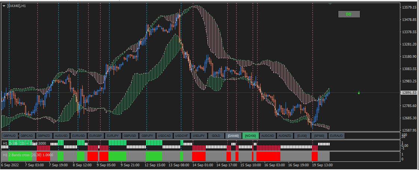Switch chart to GBPCAD symbol
Viewport: 419px width, 170px height.
27,136
